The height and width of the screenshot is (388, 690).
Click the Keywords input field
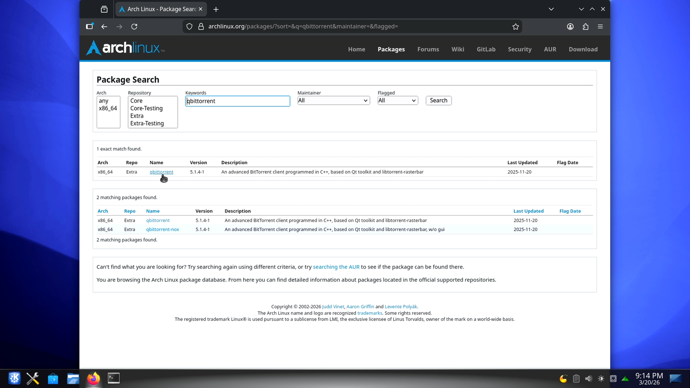[238, 101]
